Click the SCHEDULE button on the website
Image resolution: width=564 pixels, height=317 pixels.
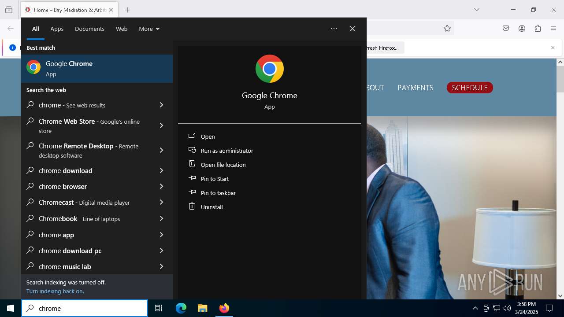470,88
